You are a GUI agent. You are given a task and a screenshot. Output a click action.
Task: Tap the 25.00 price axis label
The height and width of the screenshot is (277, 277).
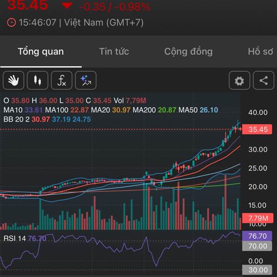(258, 168)
